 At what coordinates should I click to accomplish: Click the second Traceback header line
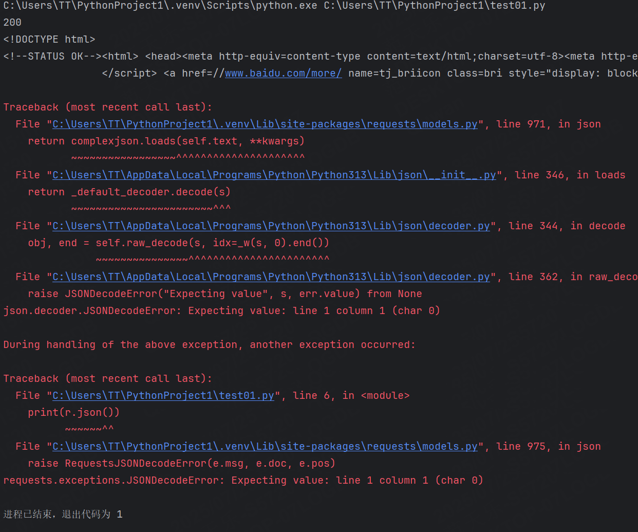coord(108,378)
